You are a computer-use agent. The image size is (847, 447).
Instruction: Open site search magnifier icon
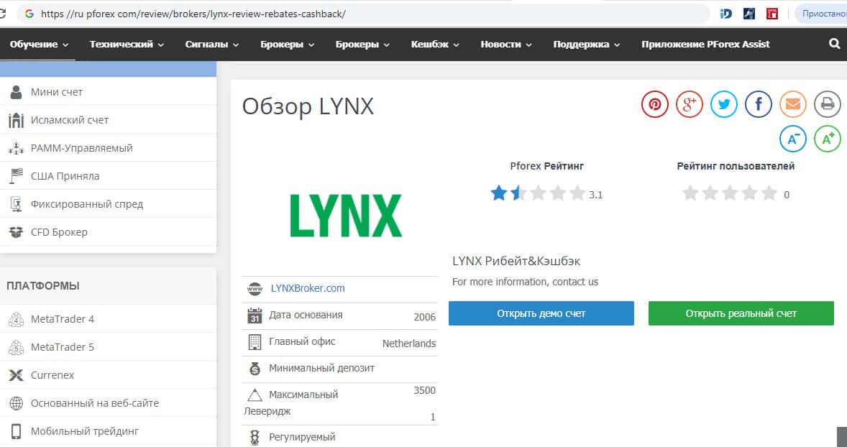pyautogui.click(x=835, y=44)
